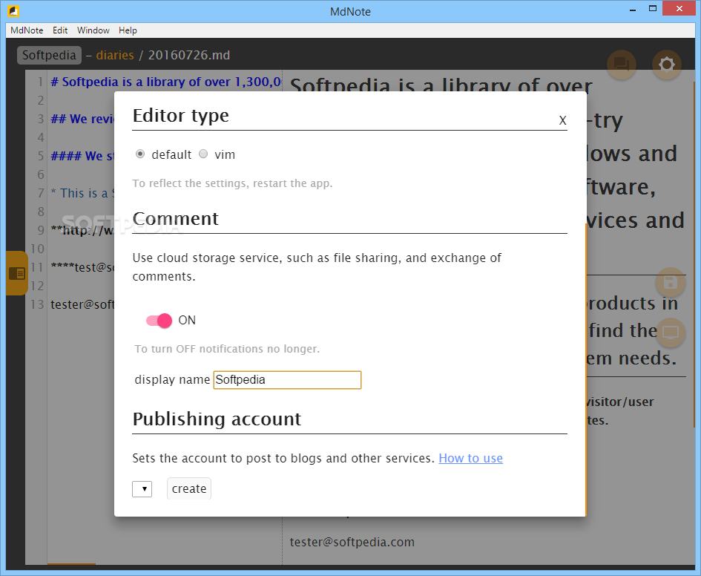Click the "To turn OFF notifications no longer." note
The image size is (701, 576).
pos(227,349)
